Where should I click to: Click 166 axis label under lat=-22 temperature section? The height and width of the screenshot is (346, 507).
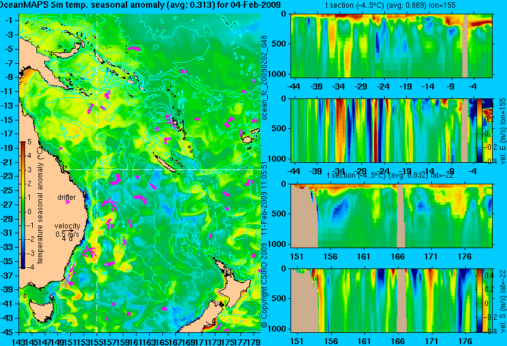tap(398, 257)
